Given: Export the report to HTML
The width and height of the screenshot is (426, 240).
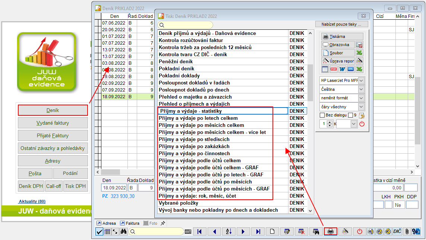Looking at the screenshot, I should [x=351, y=69].
